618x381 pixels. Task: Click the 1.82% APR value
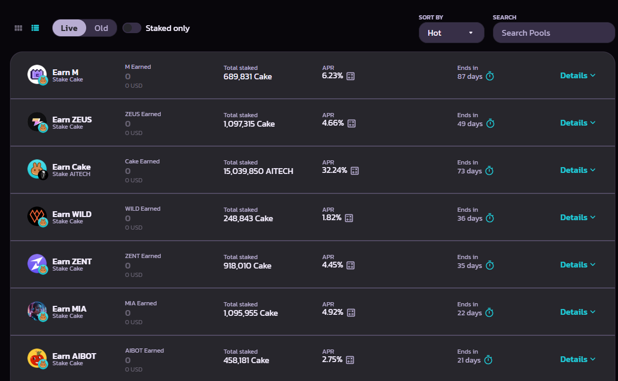[332, 218]
